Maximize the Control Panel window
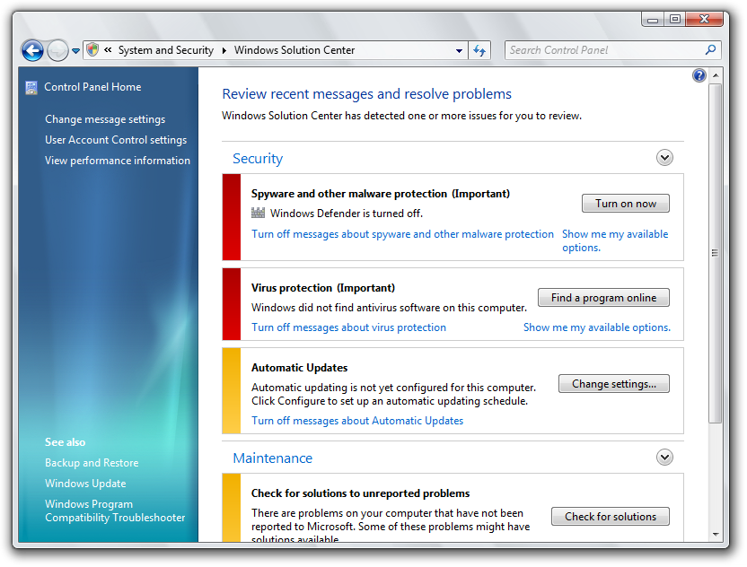Screen dimensions: 747x567 tap(674, 20)
